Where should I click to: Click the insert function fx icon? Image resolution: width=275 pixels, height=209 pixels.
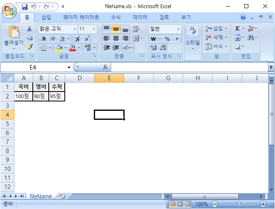[105, 67]
